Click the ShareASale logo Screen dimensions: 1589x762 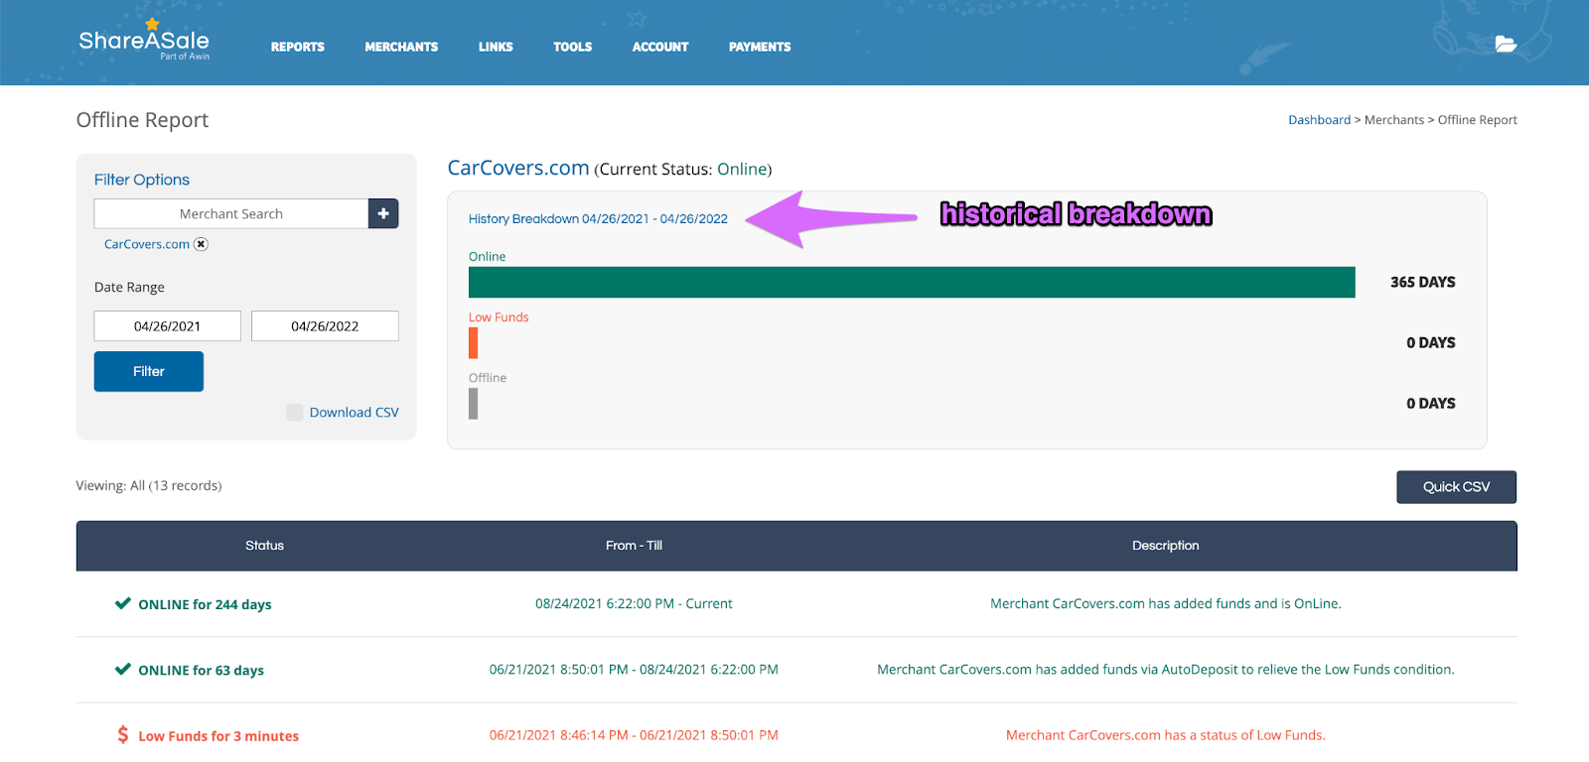tap(144, 40)
